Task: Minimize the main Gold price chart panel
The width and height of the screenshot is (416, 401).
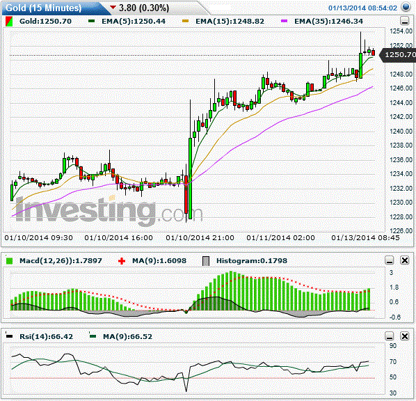Action: [404, 21]
